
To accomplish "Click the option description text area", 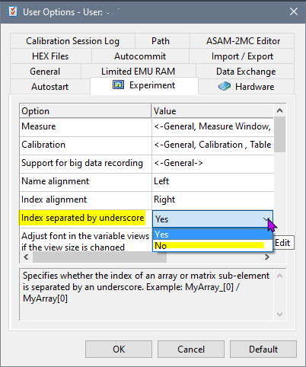I will (x=147, y=295).
